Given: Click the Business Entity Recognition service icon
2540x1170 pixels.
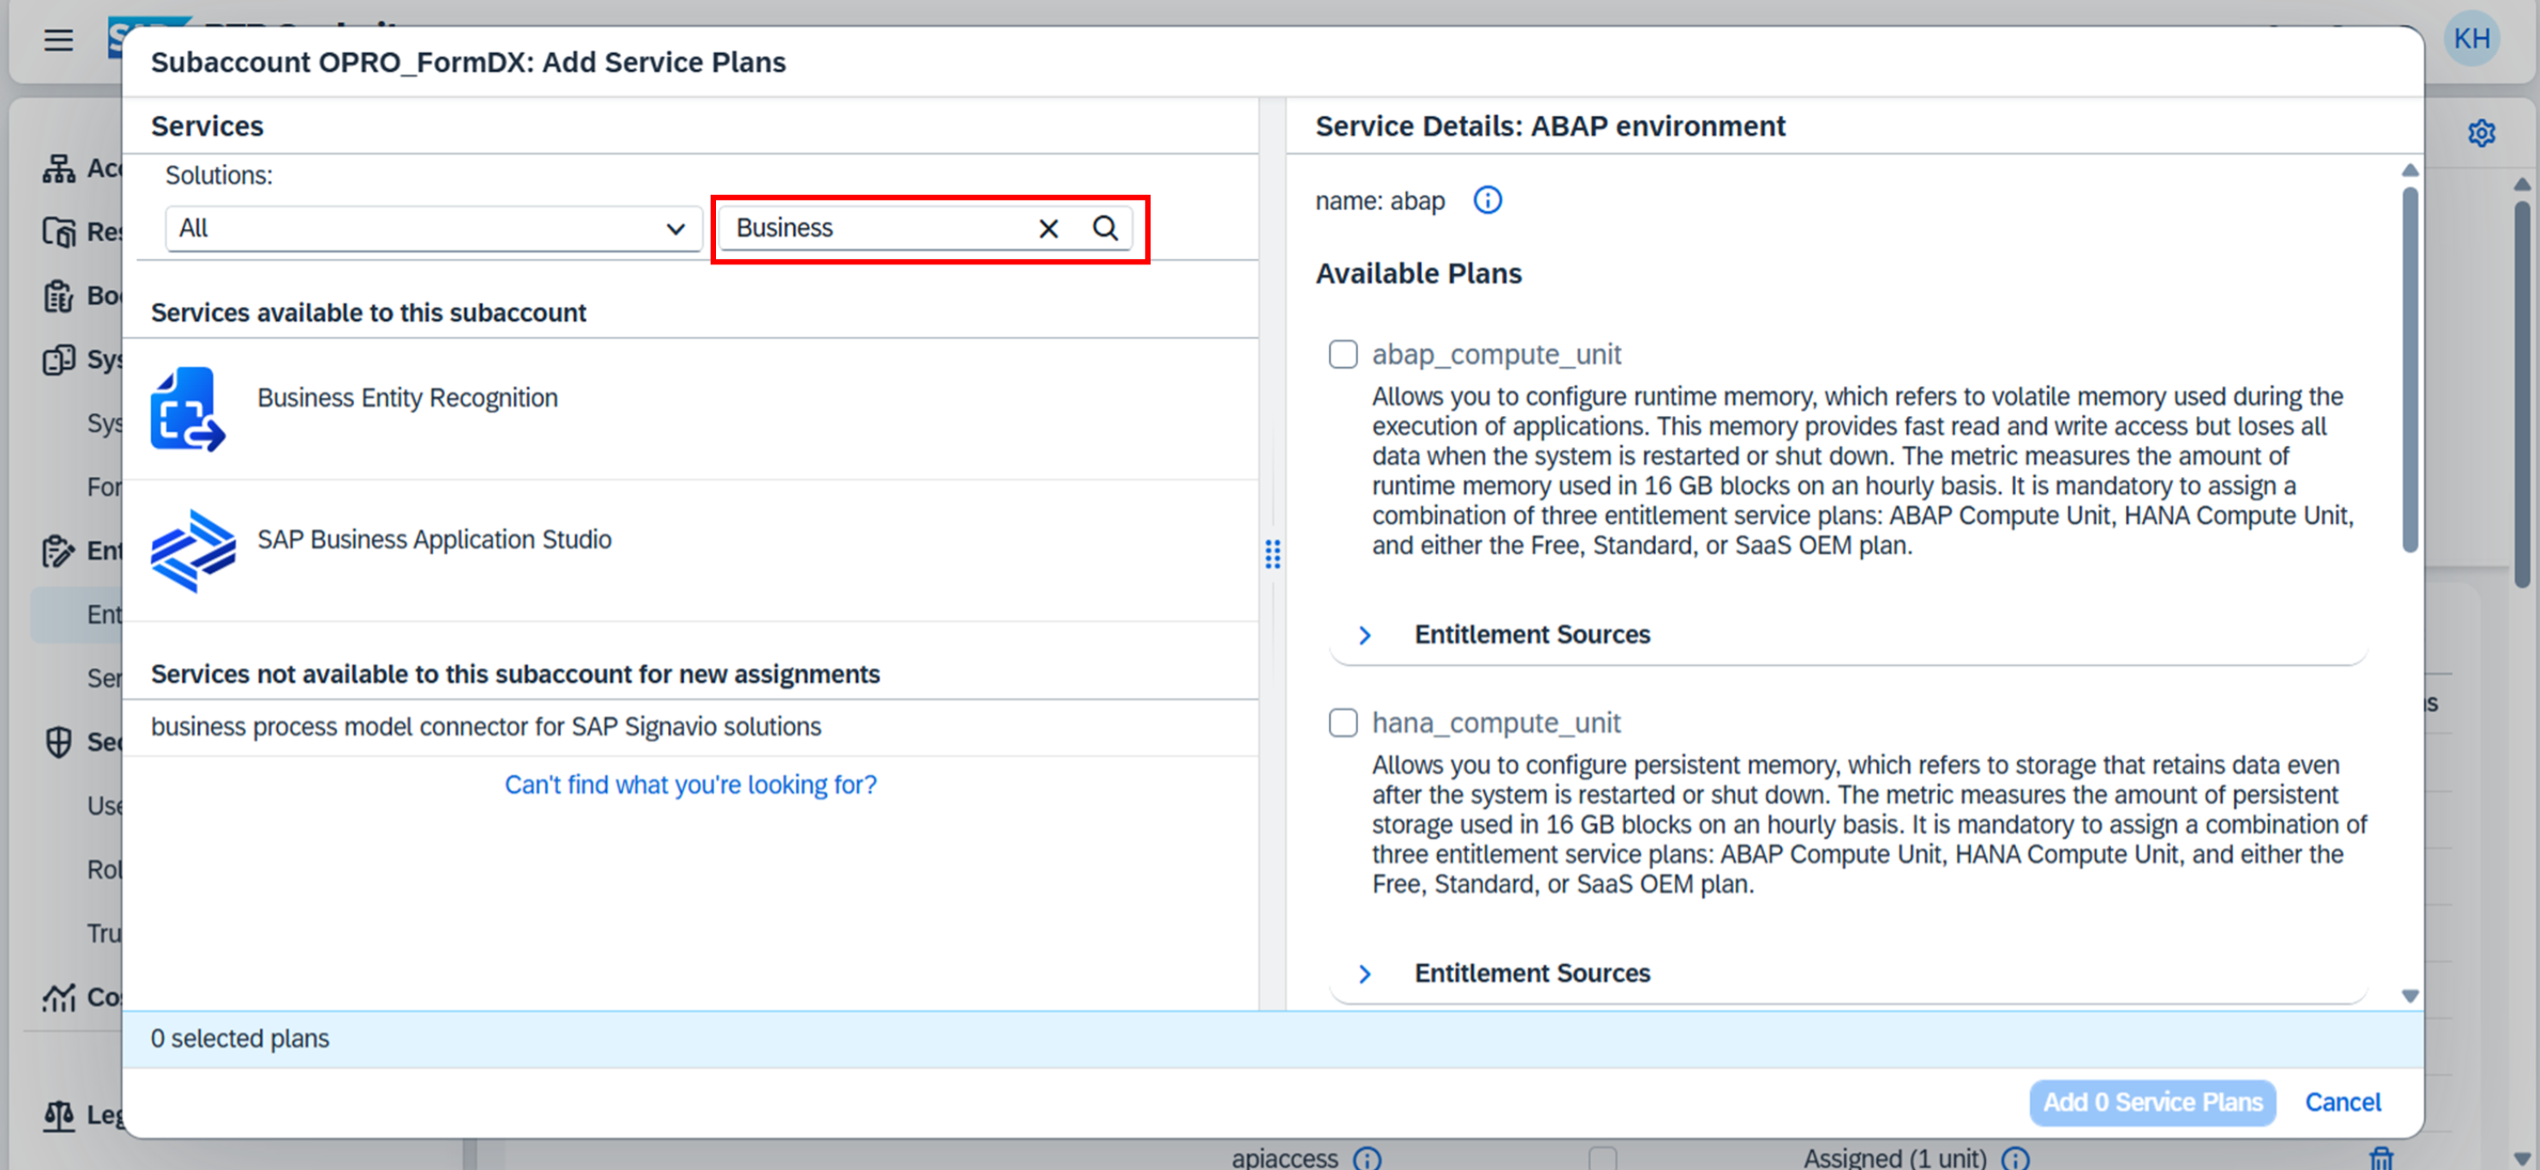Looking at the screenshot, I should coord(187,408).
